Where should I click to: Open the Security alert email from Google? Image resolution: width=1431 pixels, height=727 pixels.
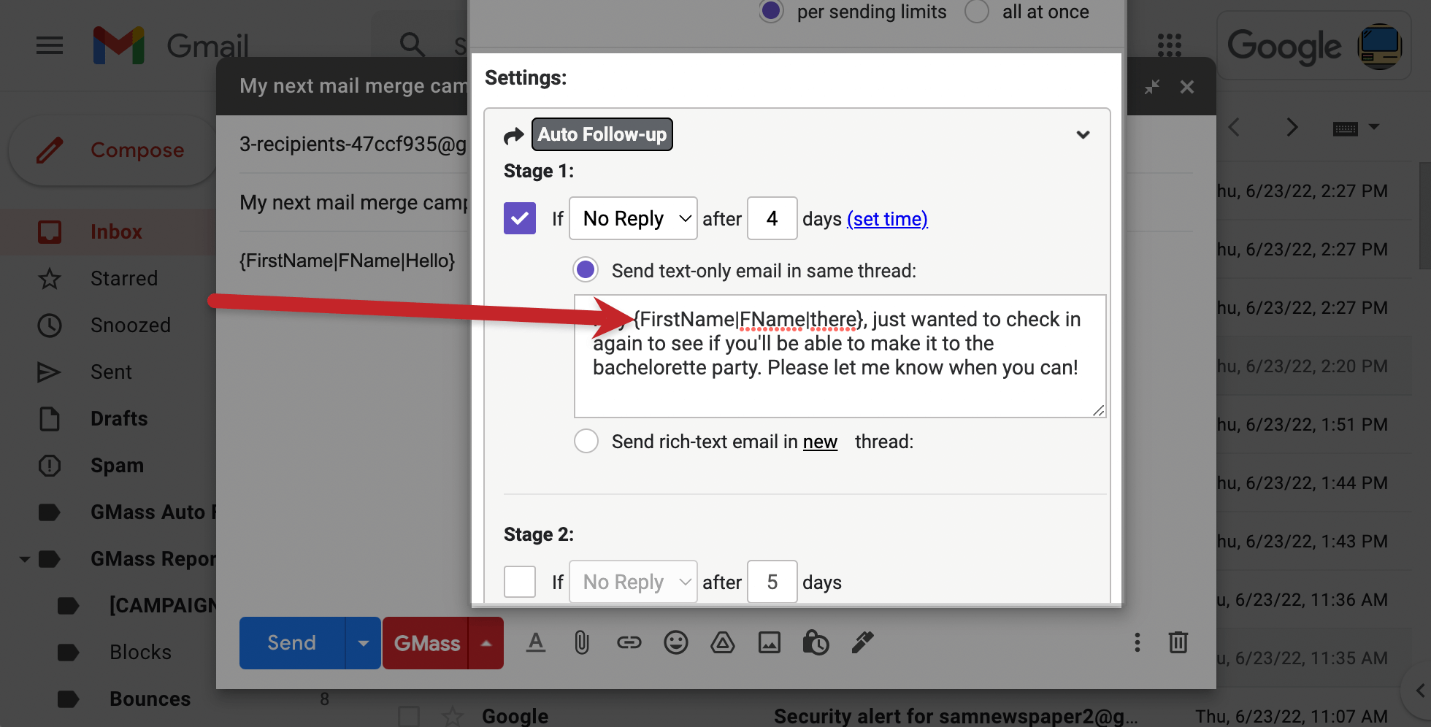pyautogui.click(x=956, y=716)
